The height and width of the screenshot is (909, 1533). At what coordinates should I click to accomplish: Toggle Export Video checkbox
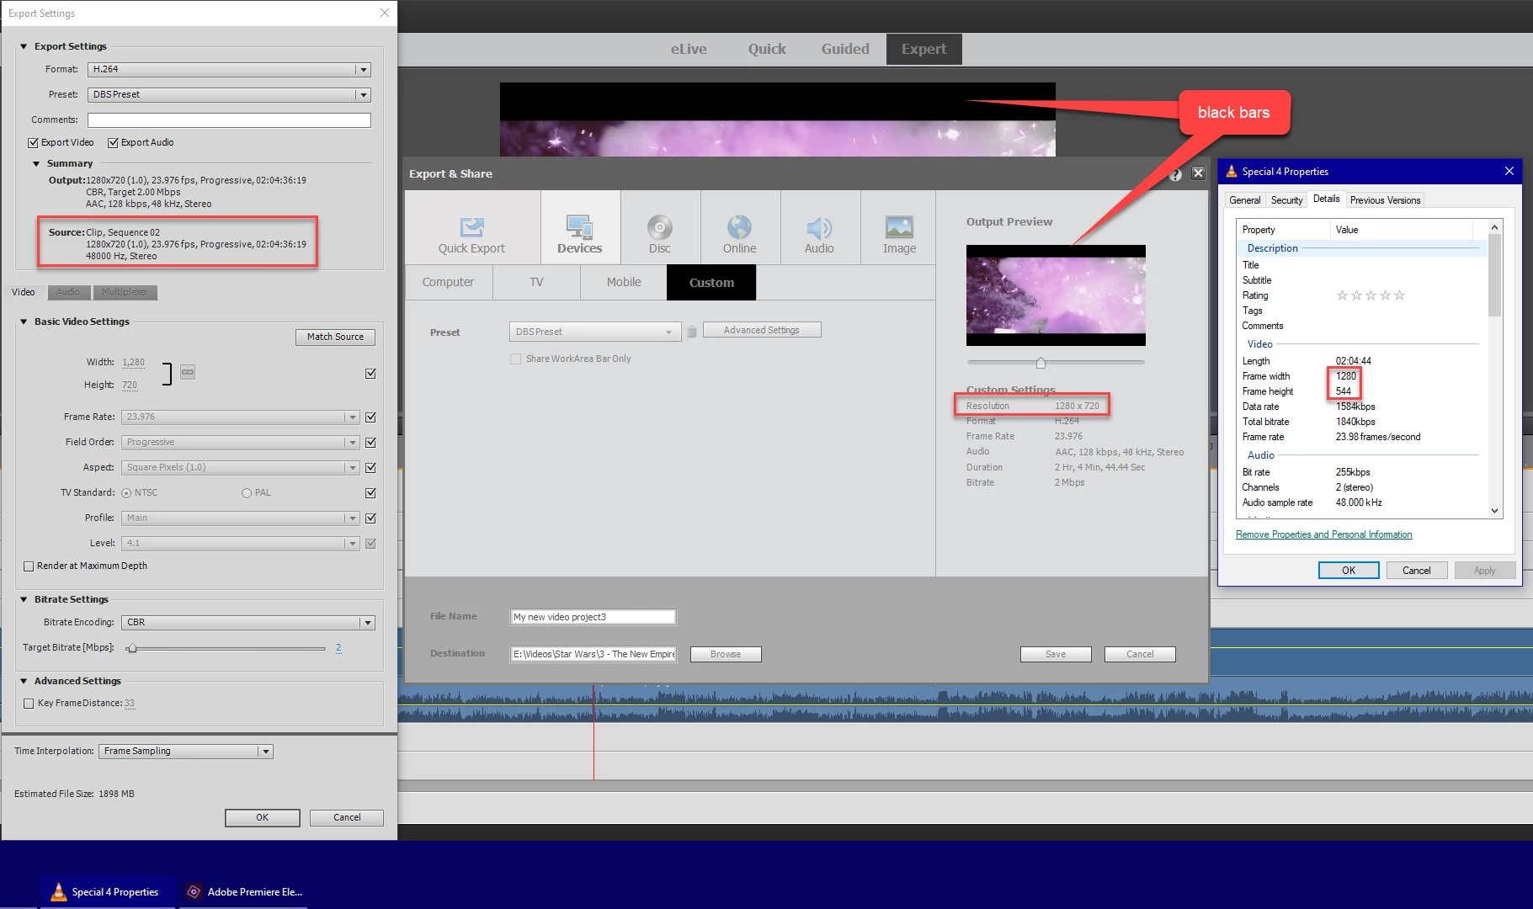click(x=34, y=143)
